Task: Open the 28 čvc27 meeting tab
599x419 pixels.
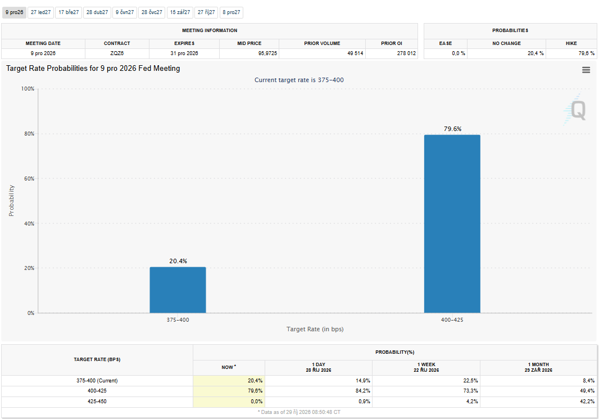Action: tap(152, 12)
